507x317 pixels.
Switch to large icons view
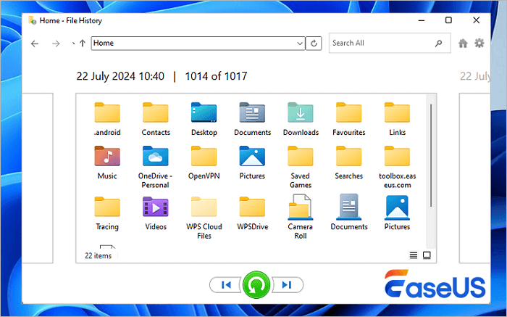click(427, 255)
